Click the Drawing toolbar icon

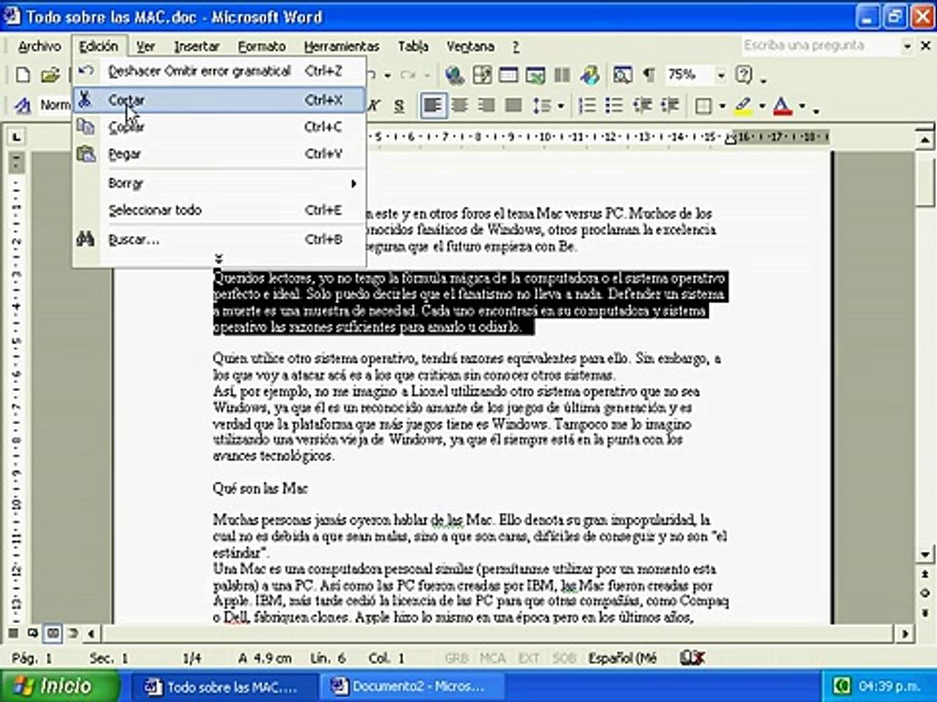click(590, 75)
